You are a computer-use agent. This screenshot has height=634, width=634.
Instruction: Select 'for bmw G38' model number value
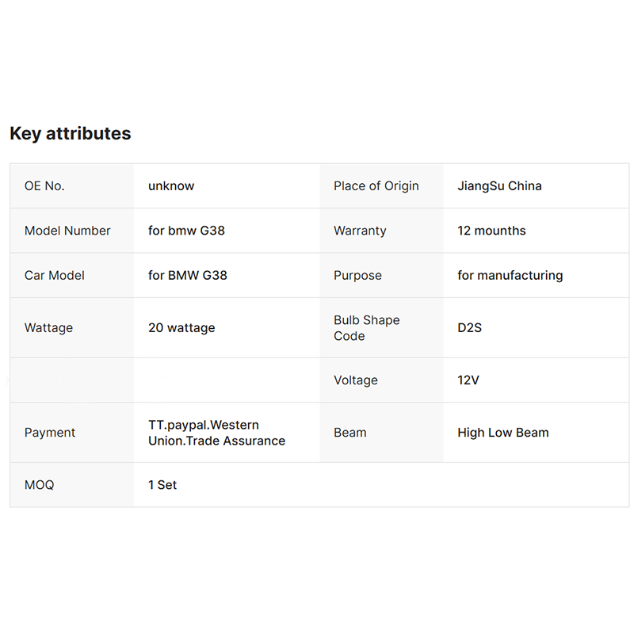tap(186, 231)
